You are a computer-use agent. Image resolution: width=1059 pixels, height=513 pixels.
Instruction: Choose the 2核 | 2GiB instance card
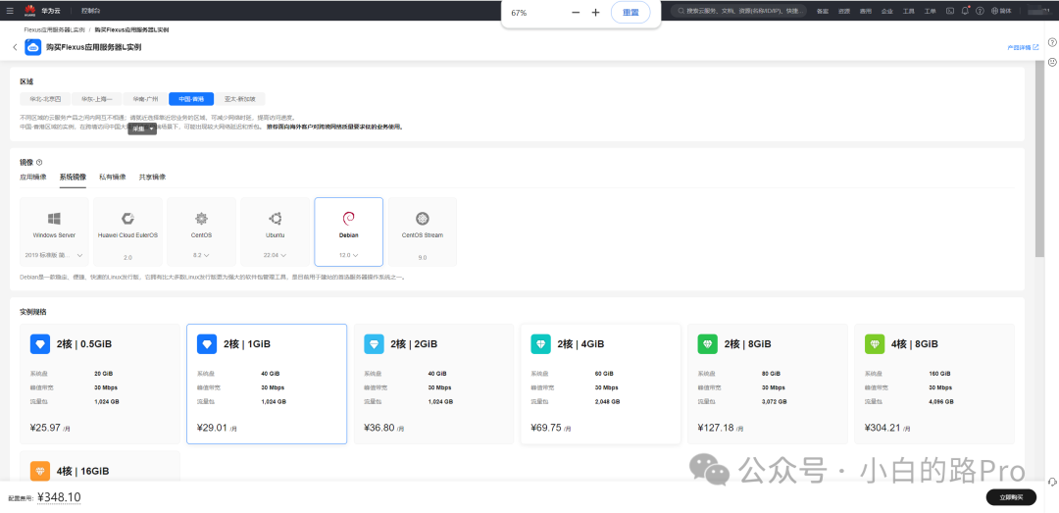pyautogui.click(x=433, y=384)
